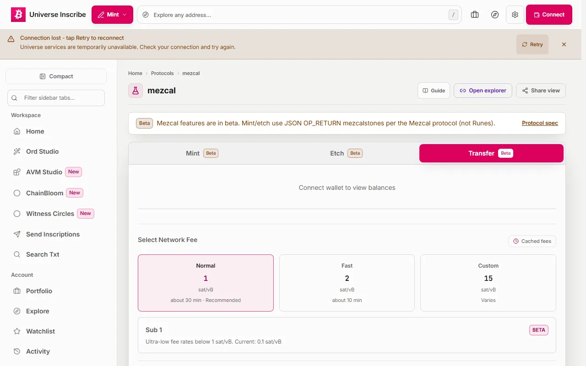Click the mezcal breadcrumb text

[x=191, y=73]
